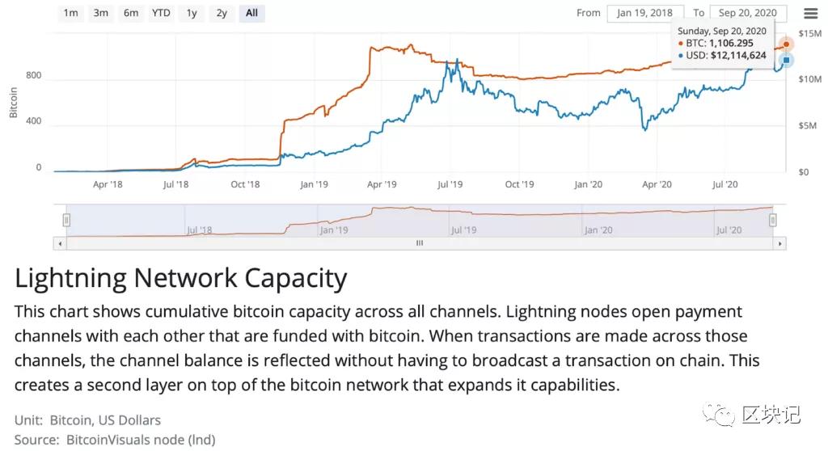Show All time range
The height and width of the screenshot is (451, 828).
(x=252, y=13)
